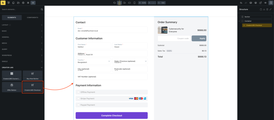Select the Offline Payment radio option
Image resolution: width=274 pixels, height=120 pixels.
click(x=78, y=92)
